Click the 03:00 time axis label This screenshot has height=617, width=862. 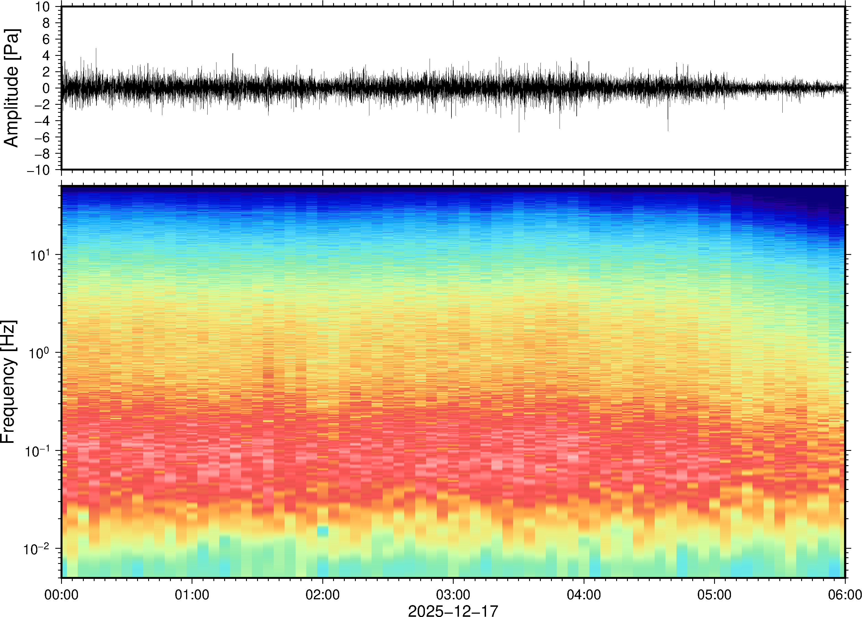click(x=453, y=595)
